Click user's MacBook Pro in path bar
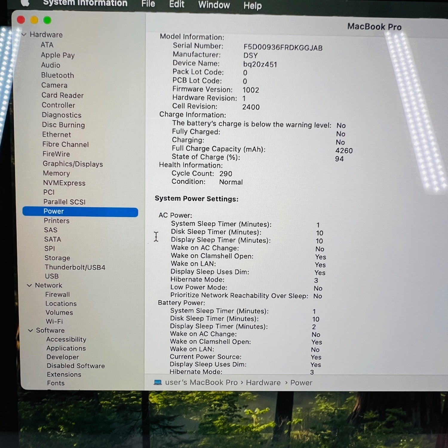The image size is (448, 448). pyautogui.click(x=201, y=382)
